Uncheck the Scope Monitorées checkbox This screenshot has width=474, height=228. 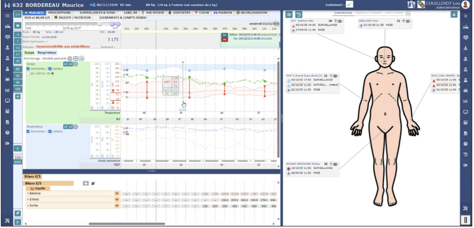[x=28, y=69]
